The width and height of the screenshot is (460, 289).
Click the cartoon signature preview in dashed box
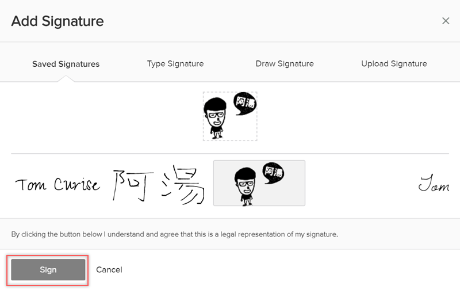(230, 116)
